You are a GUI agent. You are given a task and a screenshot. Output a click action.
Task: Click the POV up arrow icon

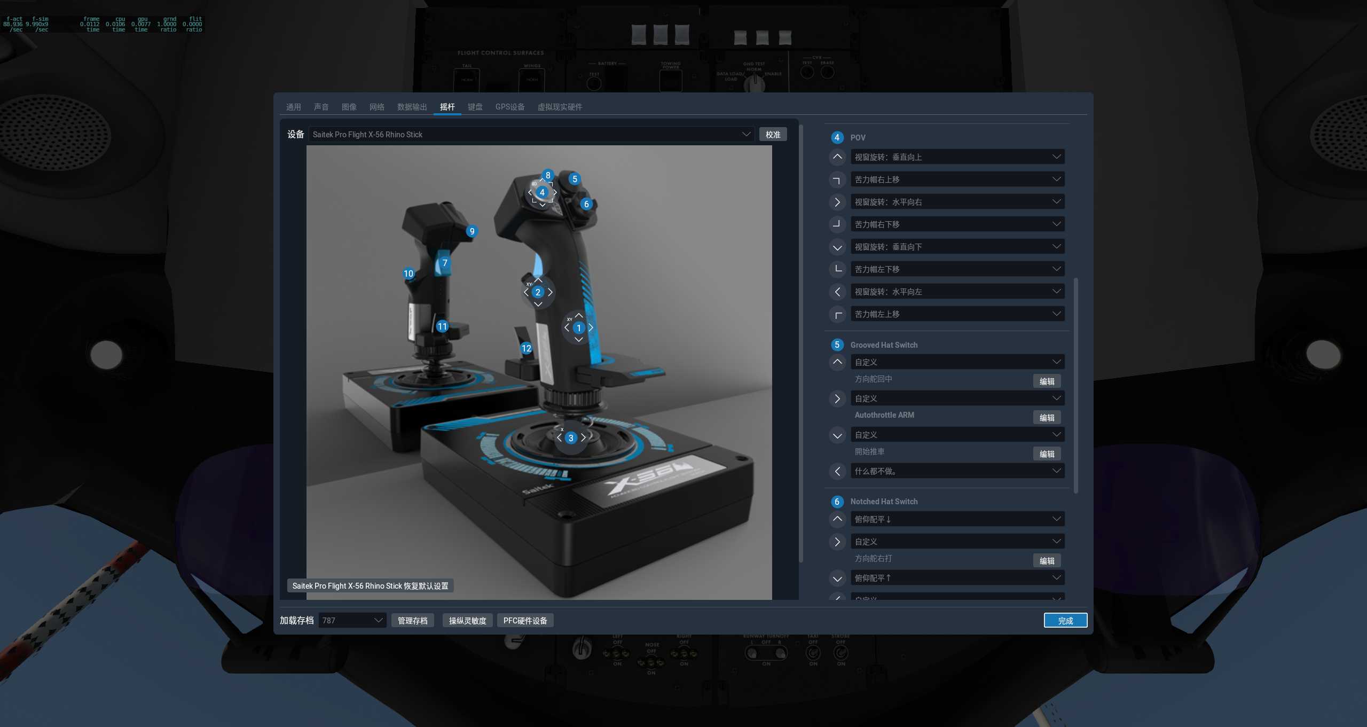837,157
